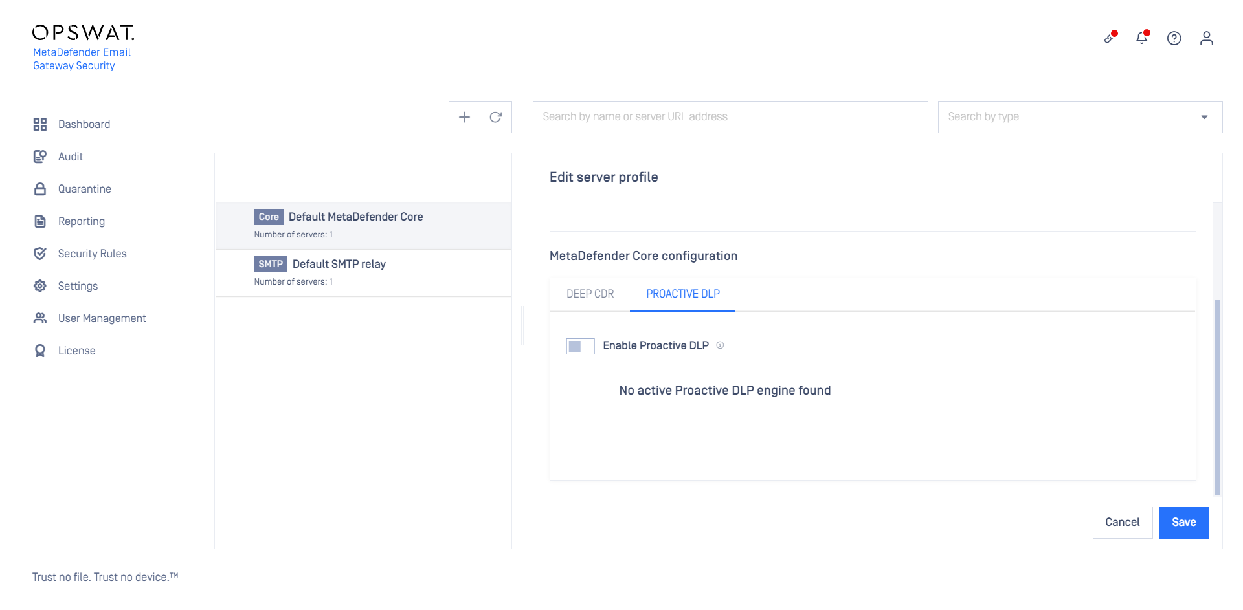Click Number of servers under Default MetaDefender Core

pos(293,235)
